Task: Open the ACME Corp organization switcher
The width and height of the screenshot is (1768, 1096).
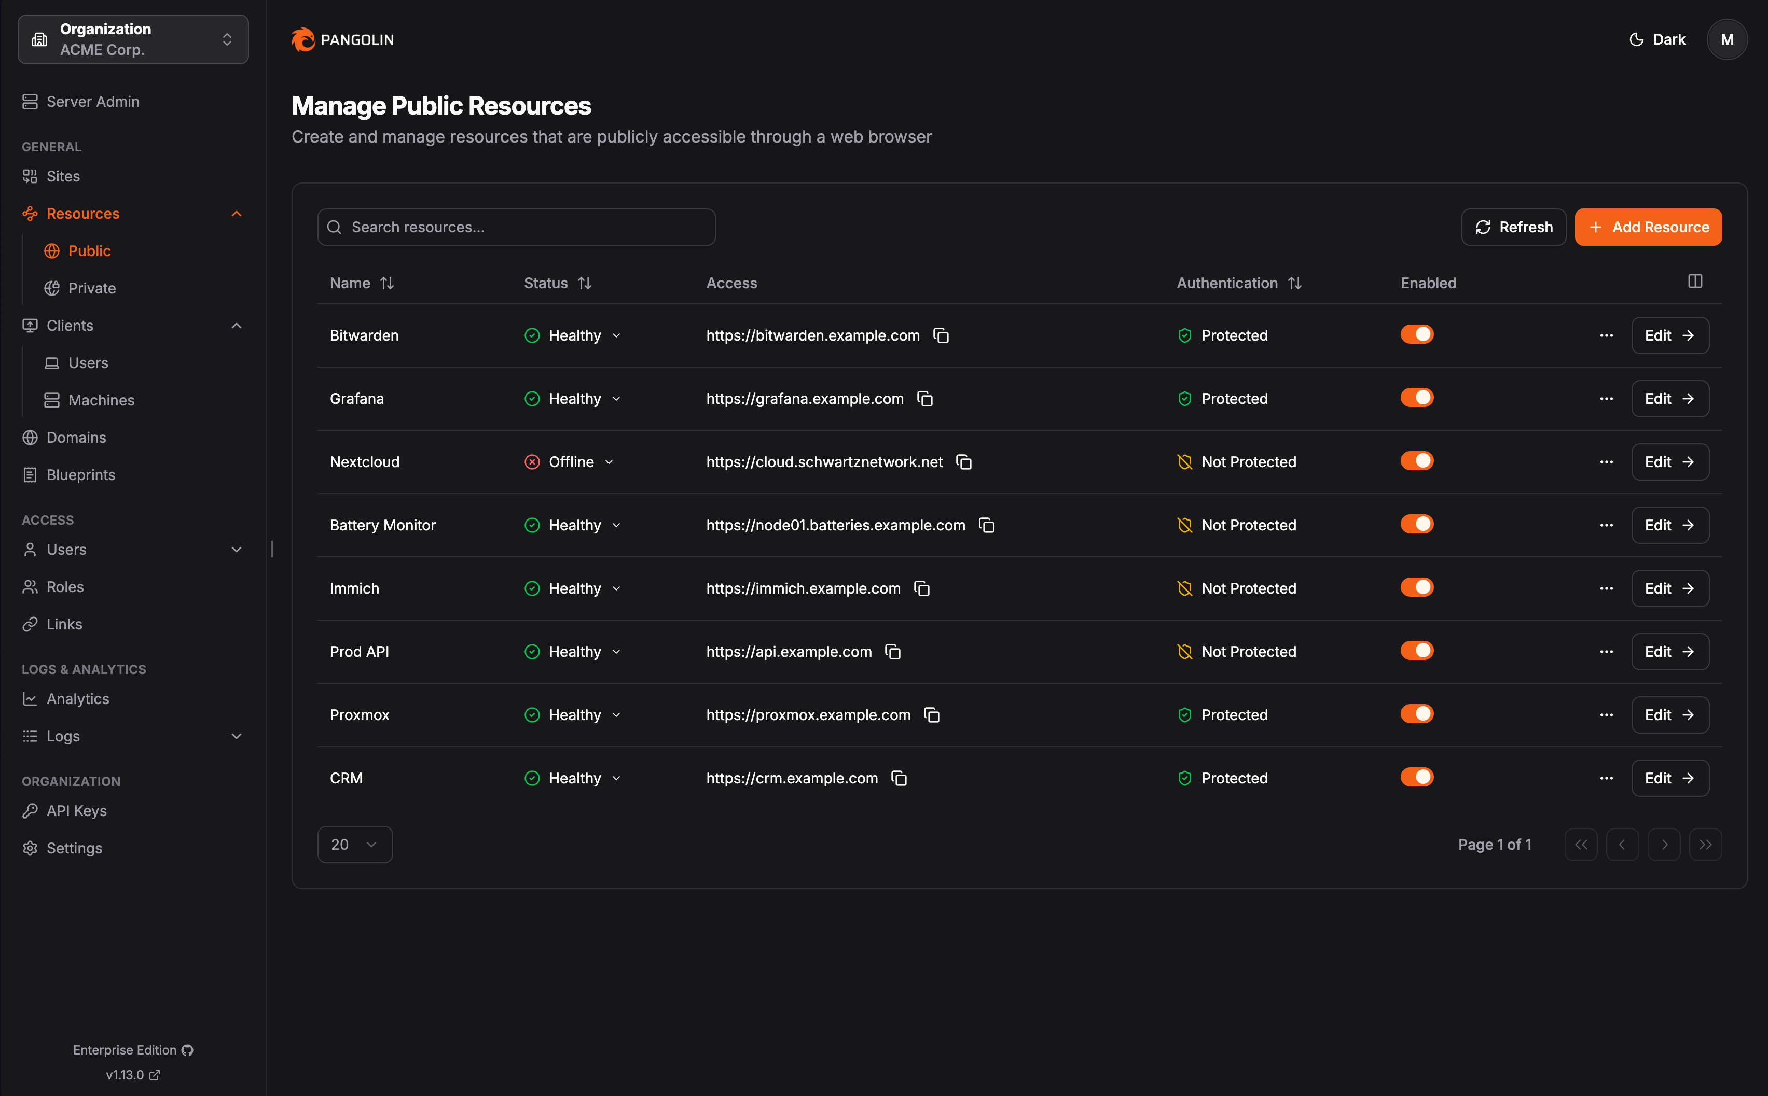Action: click(x=133, y=39)
